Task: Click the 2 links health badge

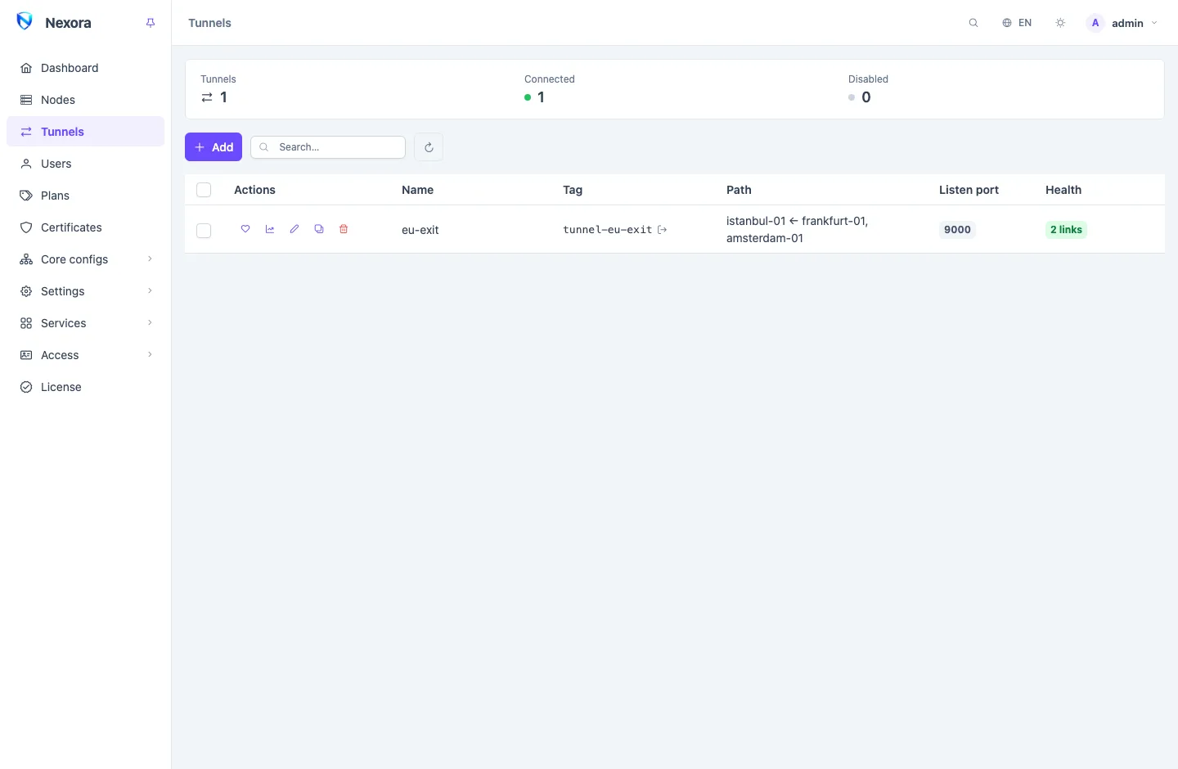Action: click(x=1066, y=230)
